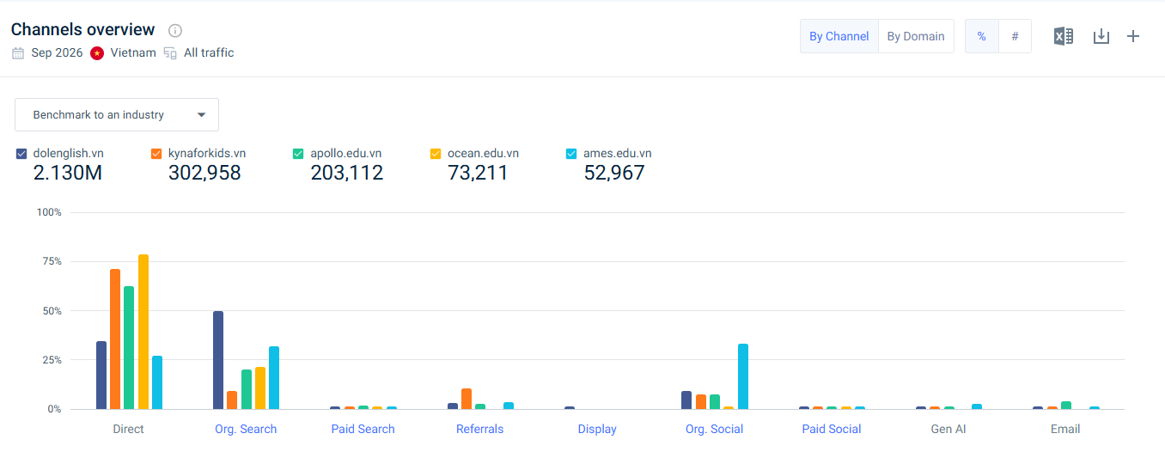Click the info icon beside Channels overview
Image resolution: width=1165 pixels, height=464 pixels.
[175, 31]
